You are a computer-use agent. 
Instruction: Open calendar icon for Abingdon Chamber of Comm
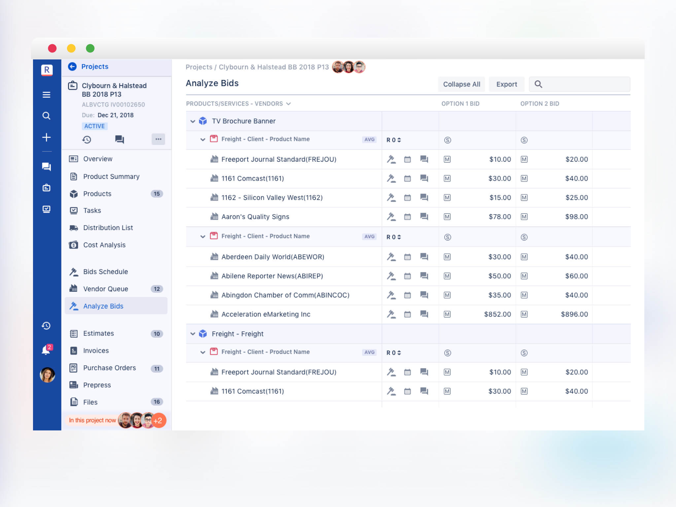point(408,295)
